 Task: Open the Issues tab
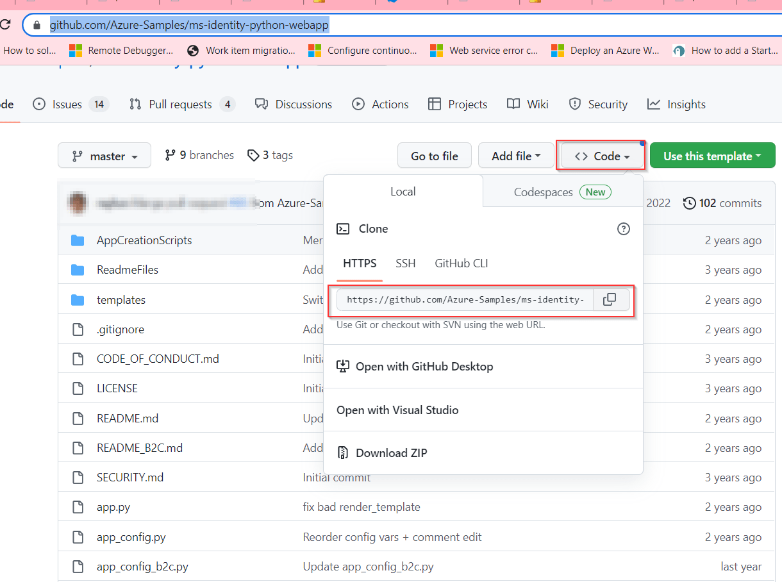coord(71,104)
